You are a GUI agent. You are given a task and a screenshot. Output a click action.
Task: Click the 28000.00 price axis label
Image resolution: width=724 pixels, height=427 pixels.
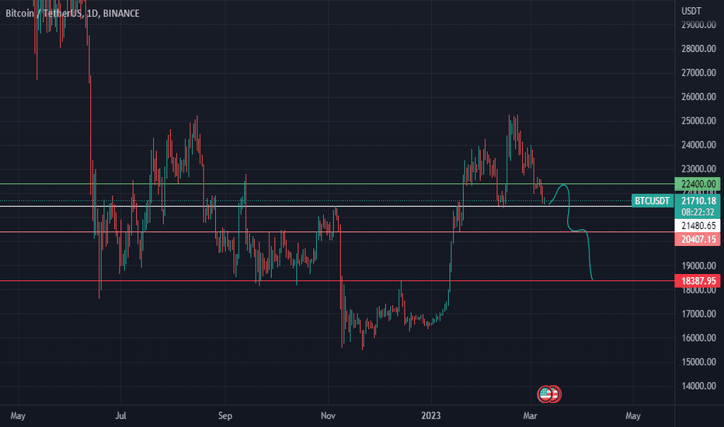click(x=698, y=48)
